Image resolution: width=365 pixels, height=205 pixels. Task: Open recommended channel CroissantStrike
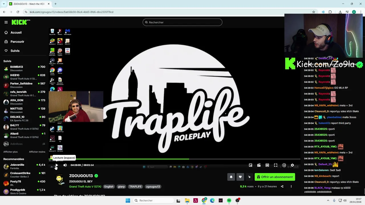(24, 175)
